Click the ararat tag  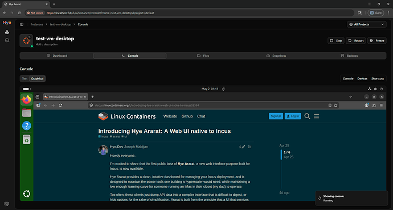(x=115, y=137)
